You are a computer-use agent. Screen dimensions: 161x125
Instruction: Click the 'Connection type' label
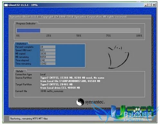pyautogui.click(x=24, y=74)
